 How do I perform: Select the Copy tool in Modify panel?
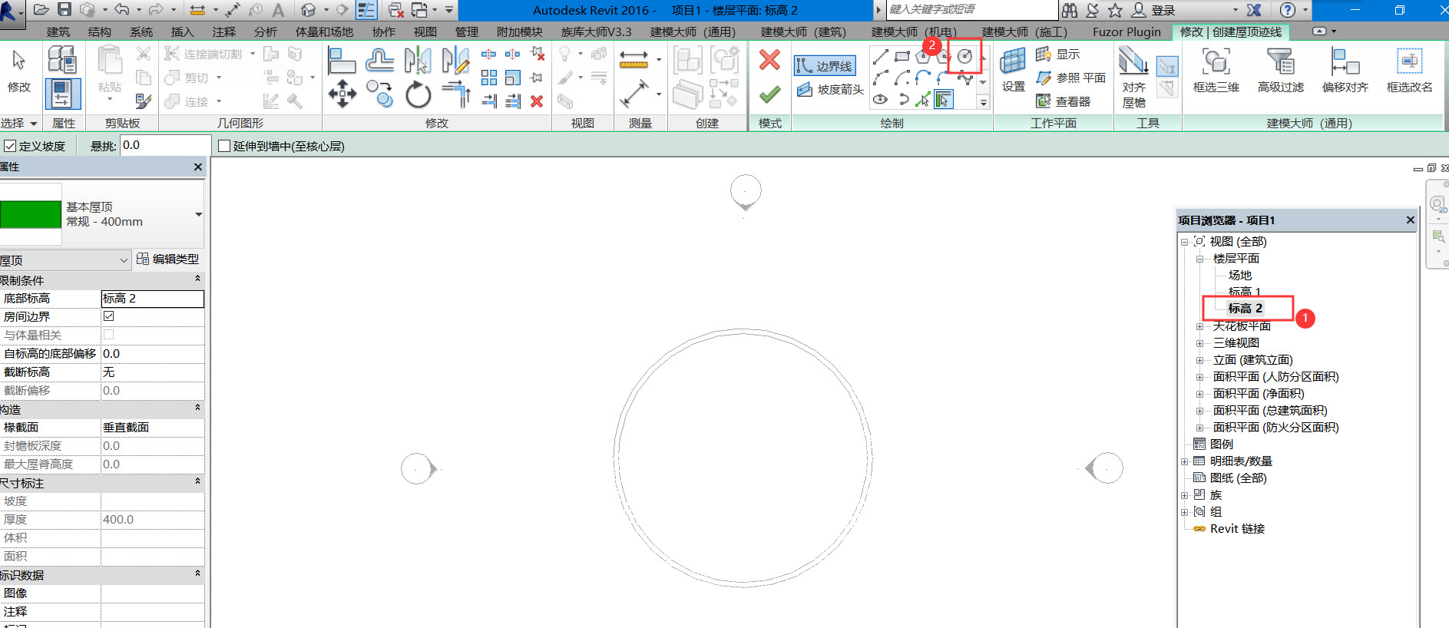click(x=379, y=94)
